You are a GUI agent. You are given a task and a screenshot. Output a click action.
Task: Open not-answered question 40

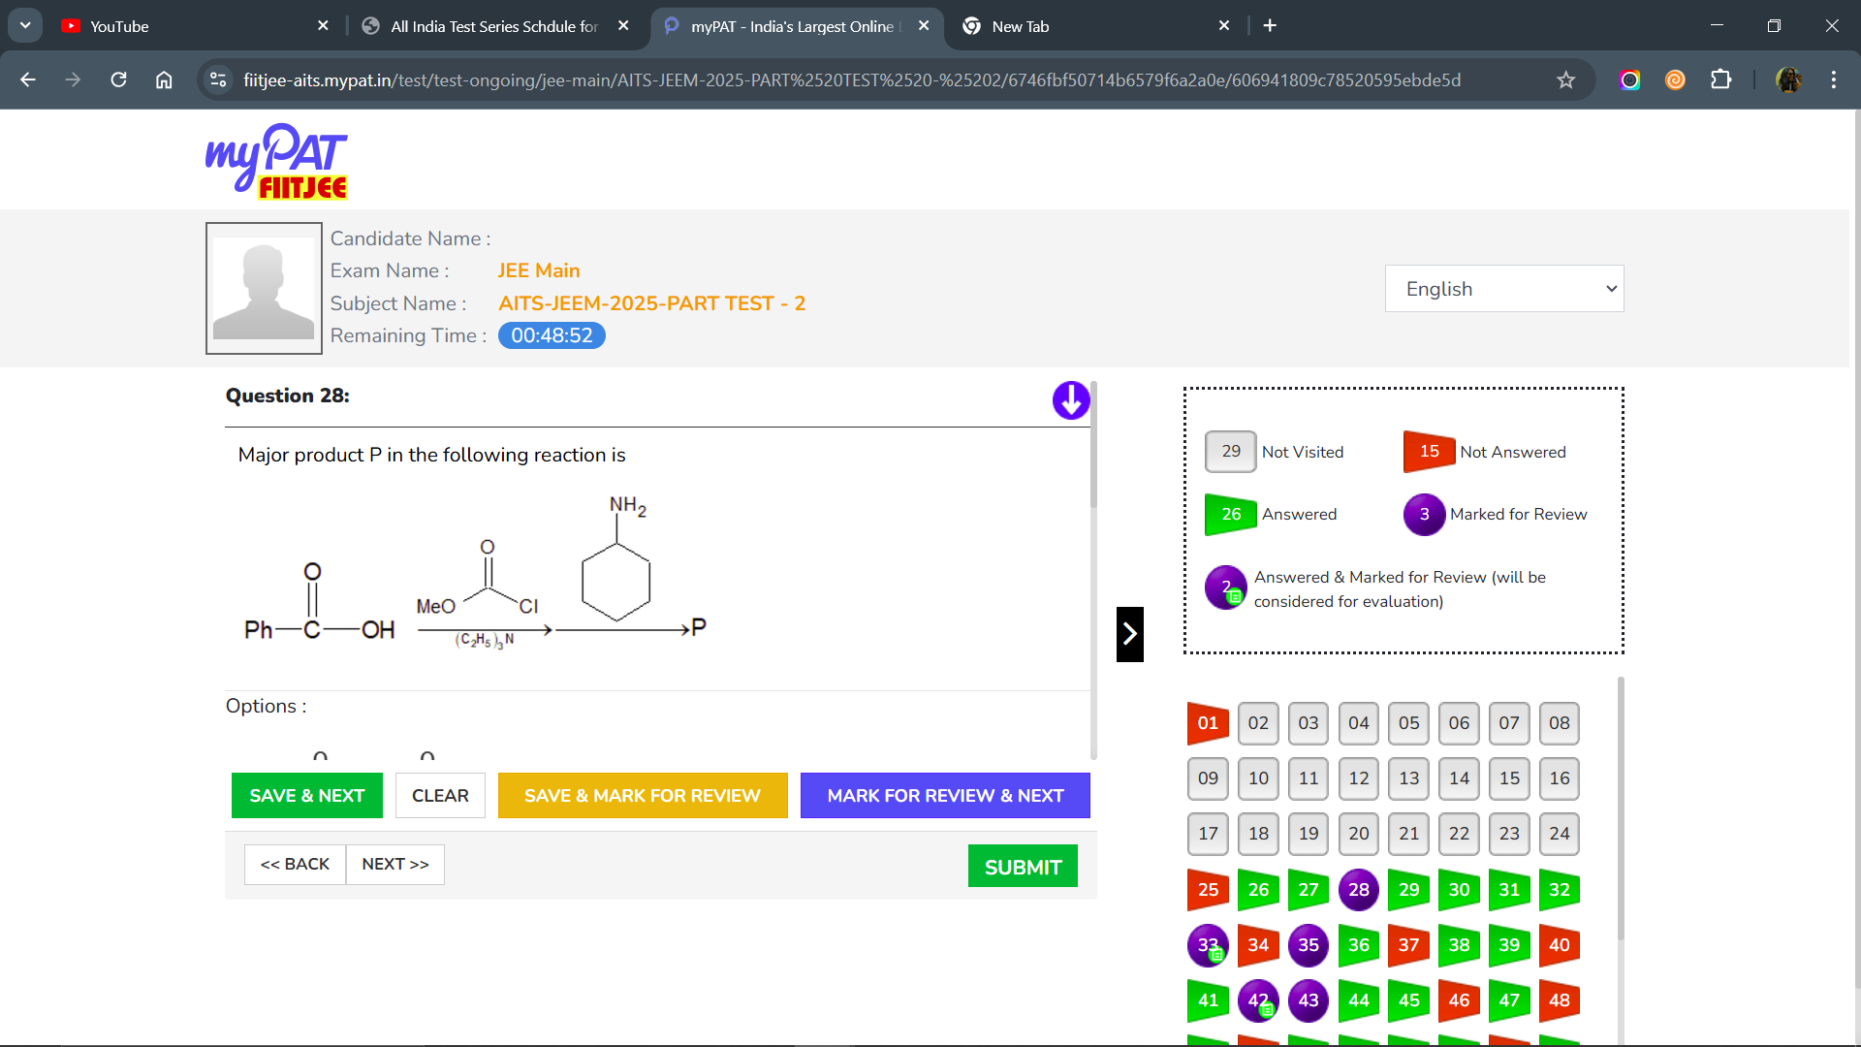1560,945
